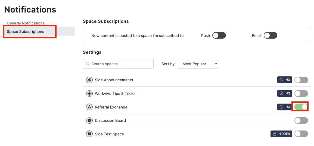Click the Space Subscriptions section heading
314x146 pixels.
(x=106, y=21)
